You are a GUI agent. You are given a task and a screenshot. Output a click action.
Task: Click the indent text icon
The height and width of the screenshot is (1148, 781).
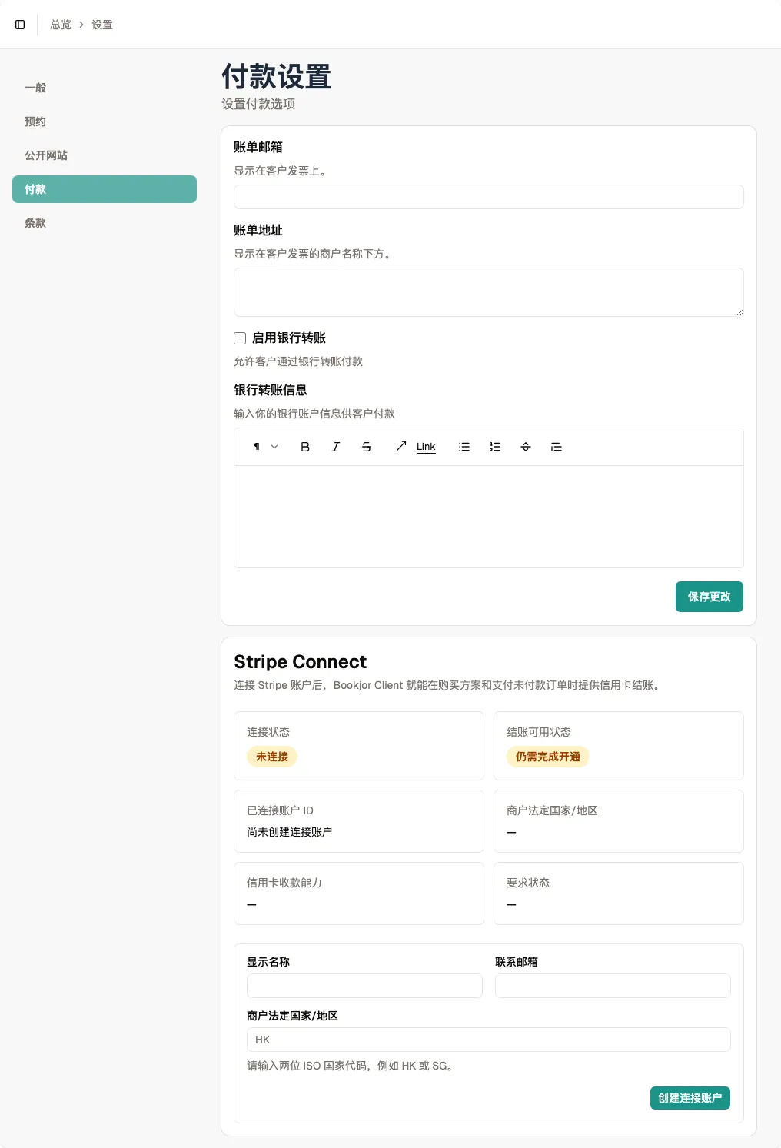point(557,447)
